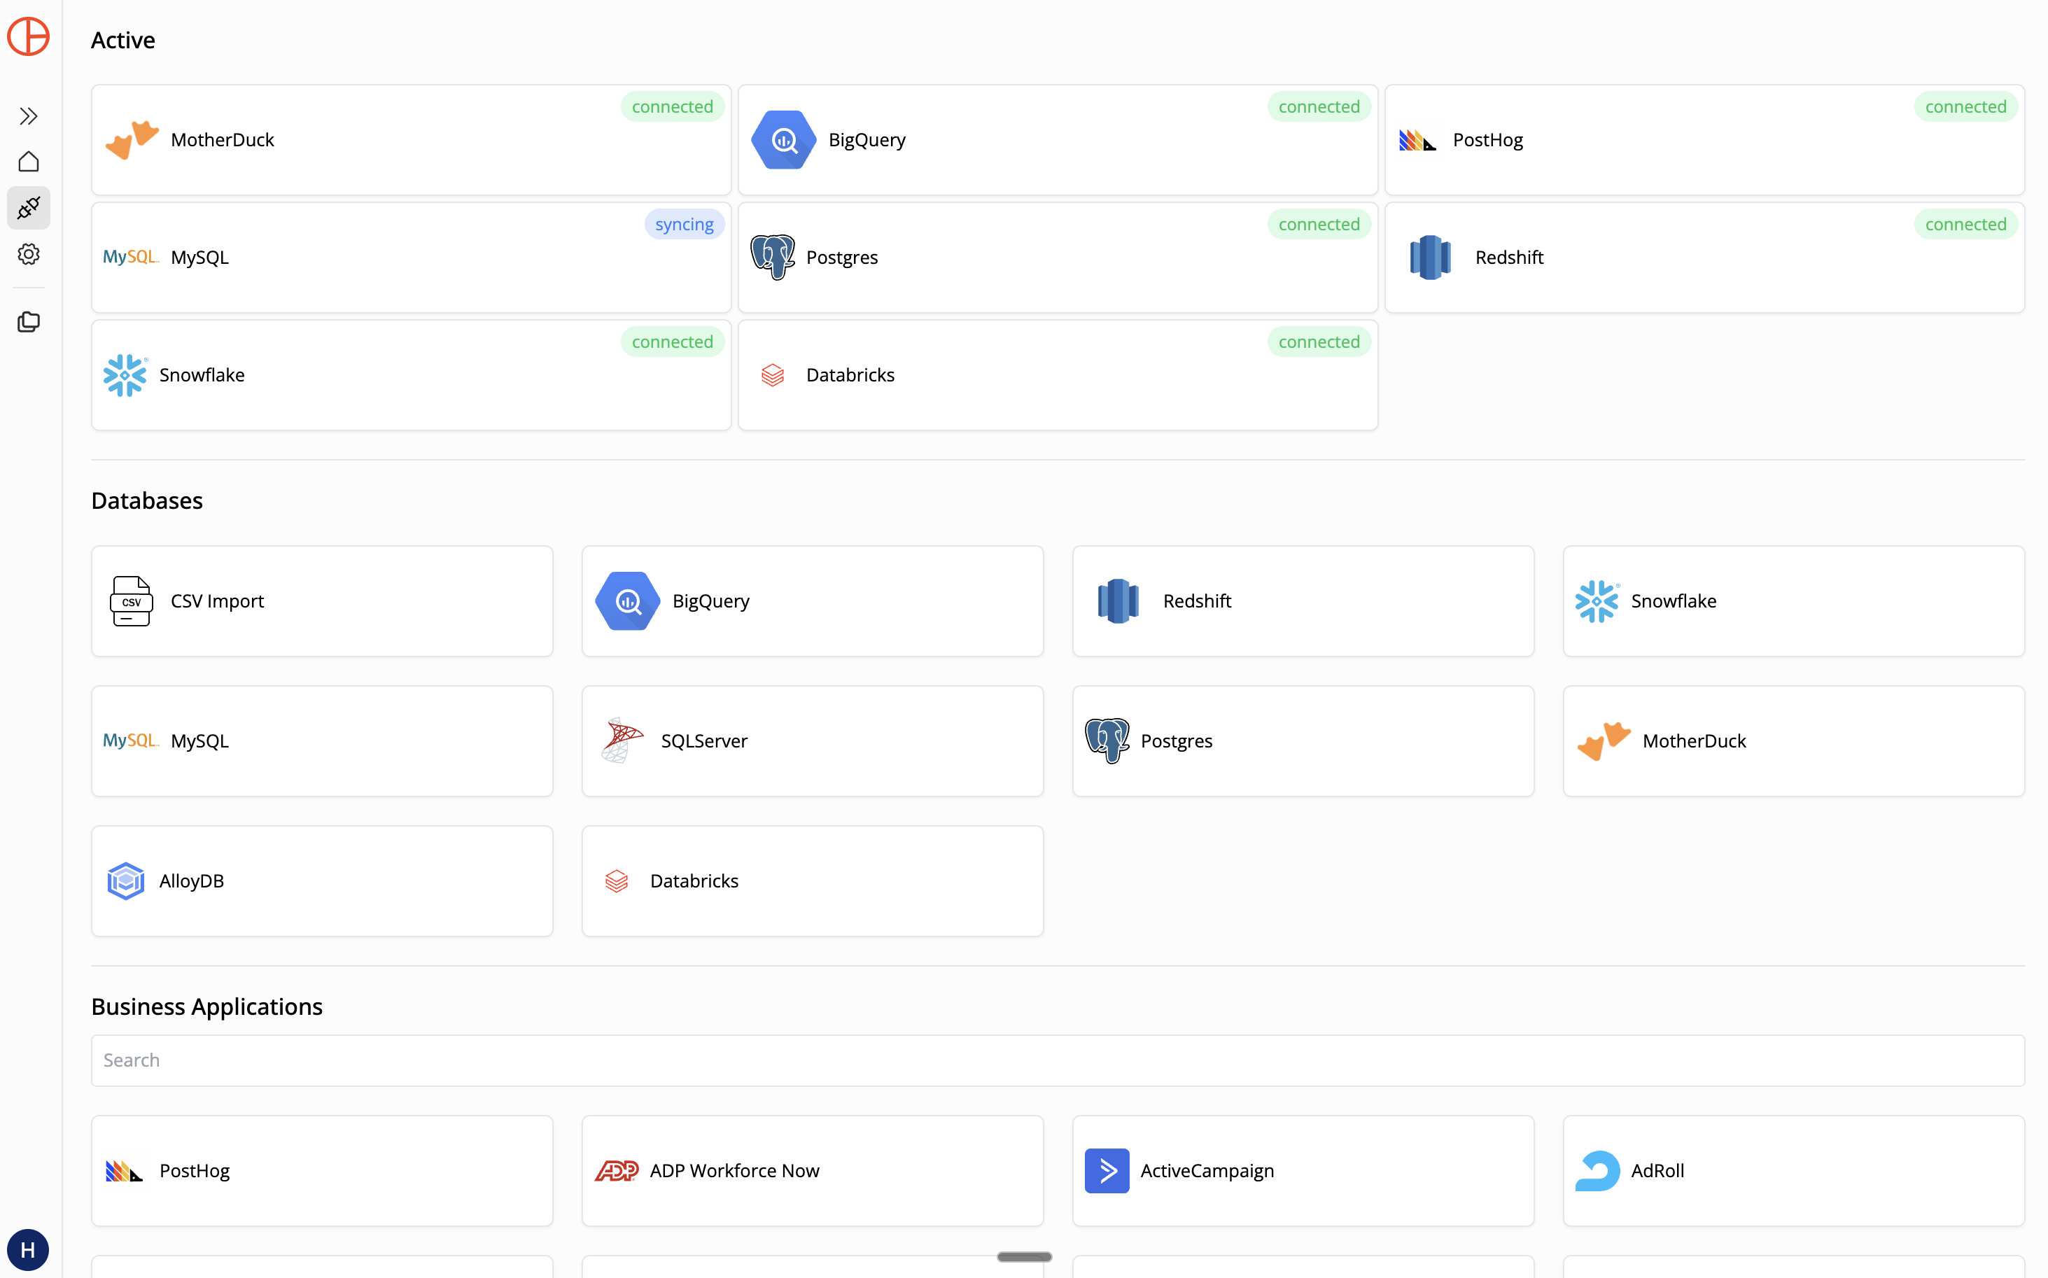Select the Connections plug icon
This screenshot has width=2048, height=1278.
[29, 208]
